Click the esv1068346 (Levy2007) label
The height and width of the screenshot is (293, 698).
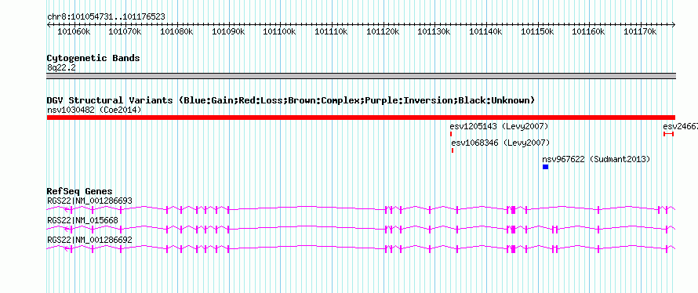click(500, 143)
